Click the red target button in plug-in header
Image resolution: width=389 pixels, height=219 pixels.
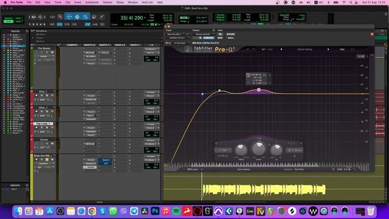point(372,34)
